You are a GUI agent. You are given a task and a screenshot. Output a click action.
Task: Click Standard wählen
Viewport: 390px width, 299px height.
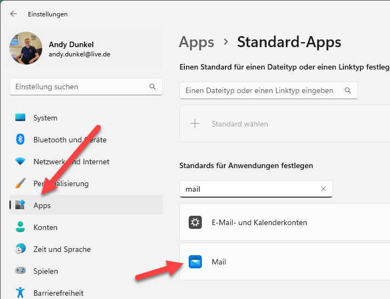point(240,124)
